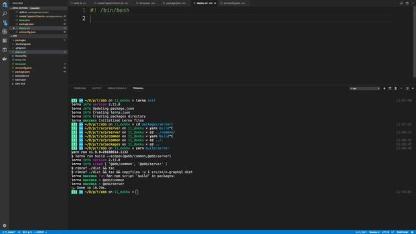Open the Extensions view in activity bar
416x234 pixels.
pyautogui.click(x=5, y=40)
